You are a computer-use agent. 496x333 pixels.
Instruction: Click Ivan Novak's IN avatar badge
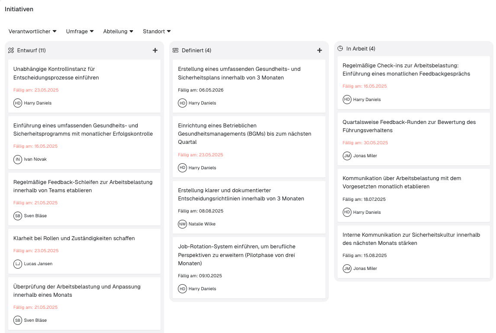tap(18, 159)
